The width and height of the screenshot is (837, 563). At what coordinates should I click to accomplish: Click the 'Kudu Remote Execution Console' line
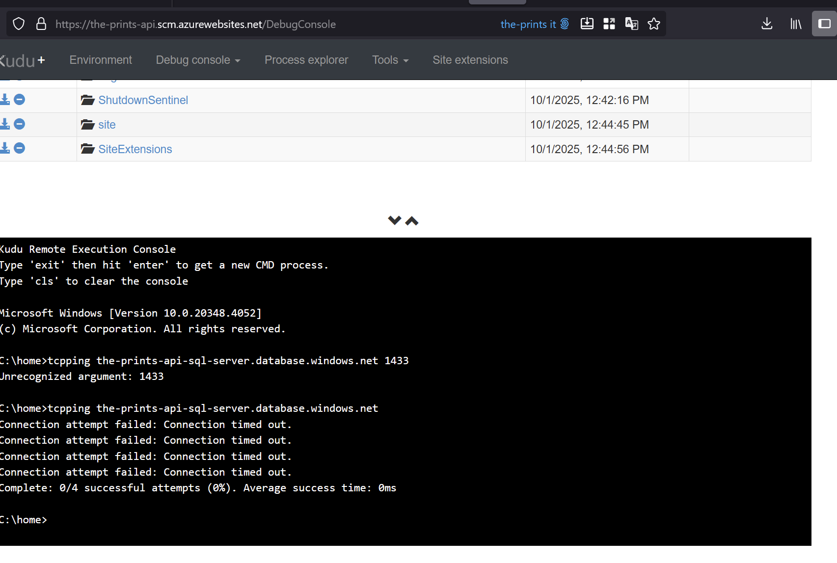(x=88, y=249)
